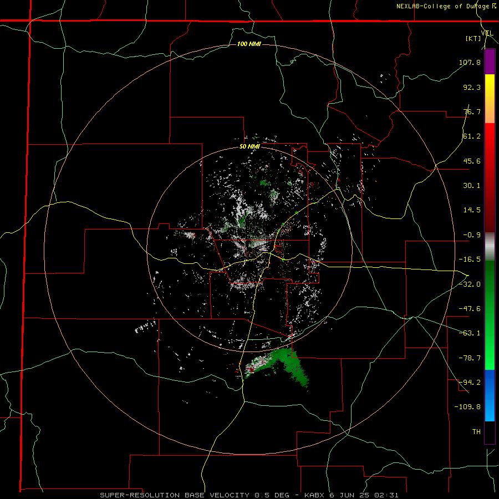Click the 14.5 velocity scale value
The image size is (499, 499).
click(x=472, y=210)
